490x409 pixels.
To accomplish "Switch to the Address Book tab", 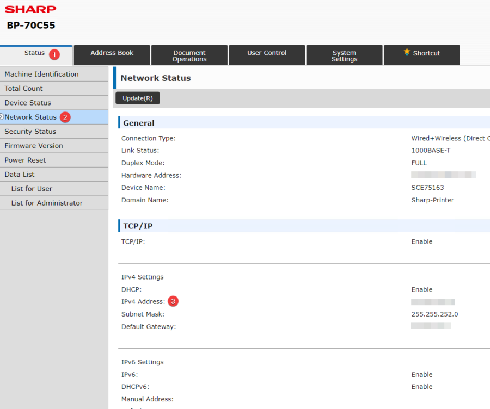I will 112,53.
